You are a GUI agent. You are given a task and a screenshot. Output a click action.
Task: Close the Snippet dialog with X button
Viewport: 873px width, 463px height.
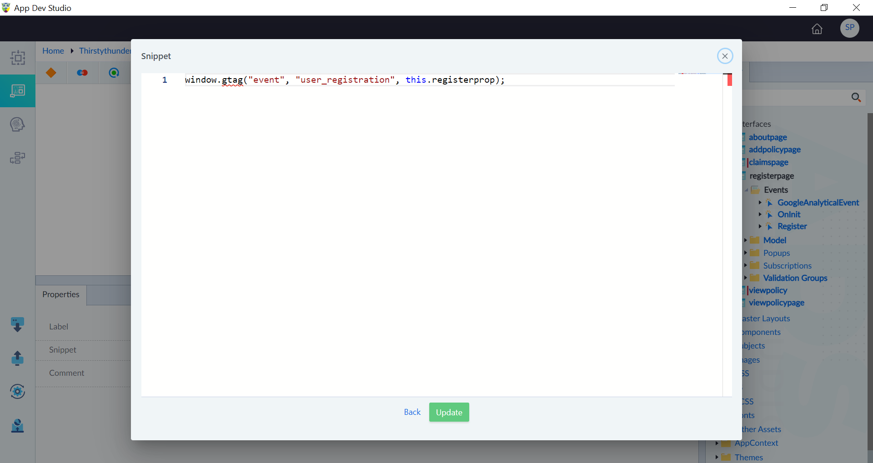[725, 56]
